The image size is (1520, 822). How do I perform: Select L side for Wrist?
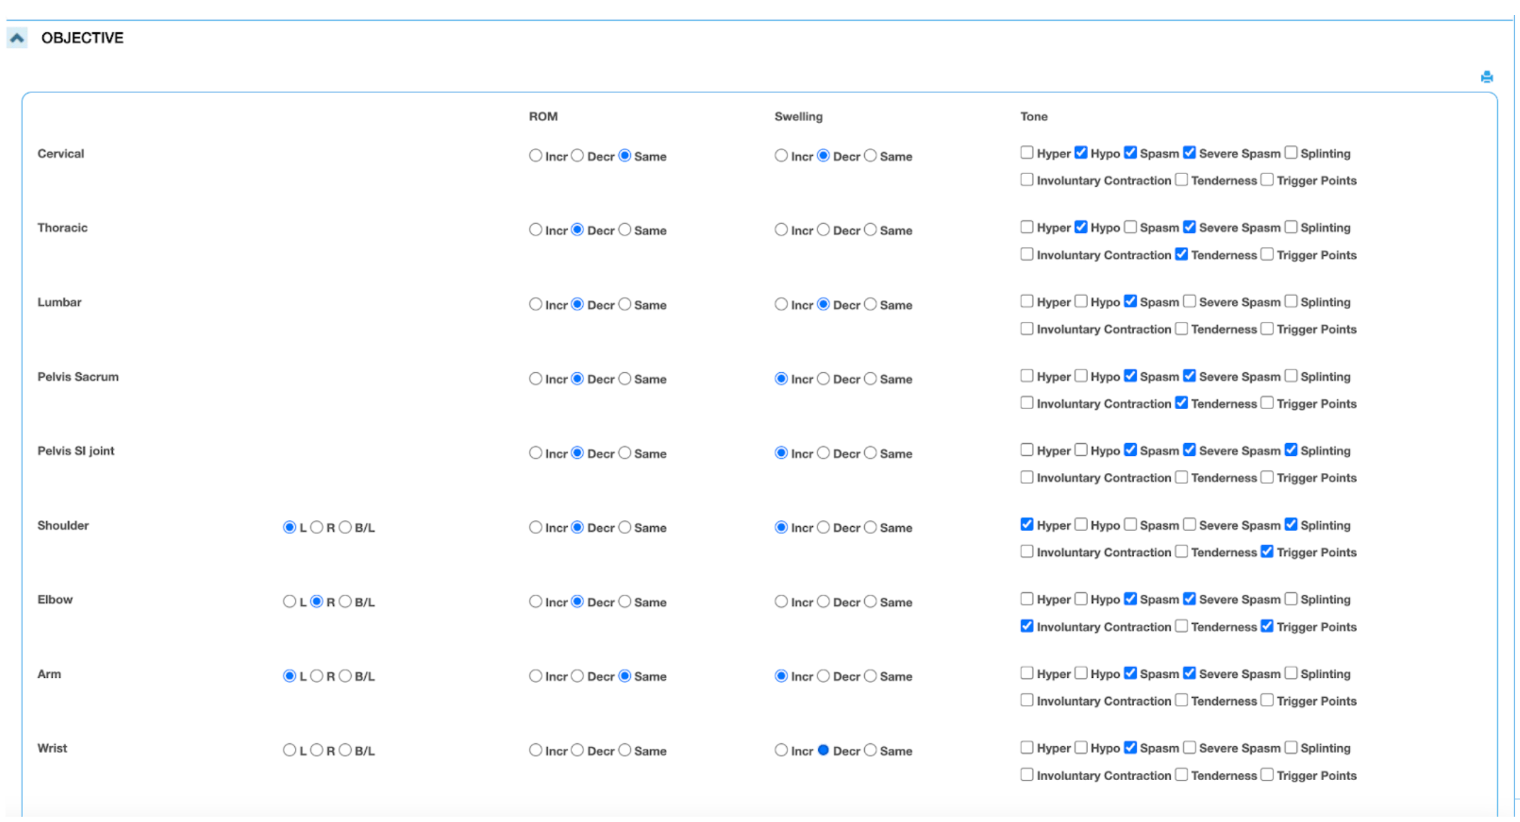pyautogui.click(x=289, y=750)
